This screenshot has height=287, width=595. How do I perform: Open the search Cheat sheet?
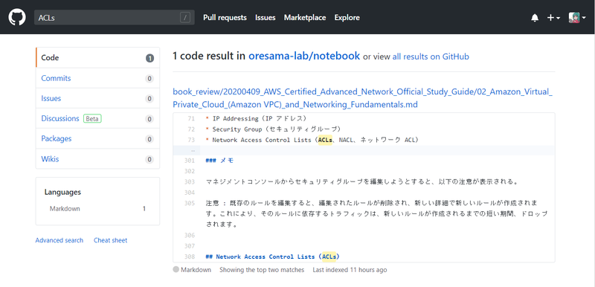pos(110,240)
